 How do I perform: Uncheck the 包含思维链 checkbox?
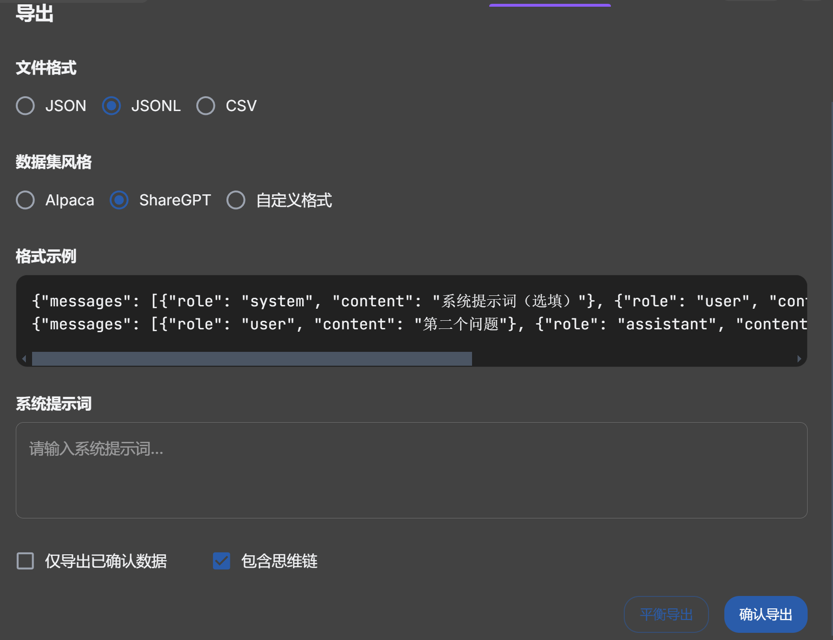click(222, 561)
